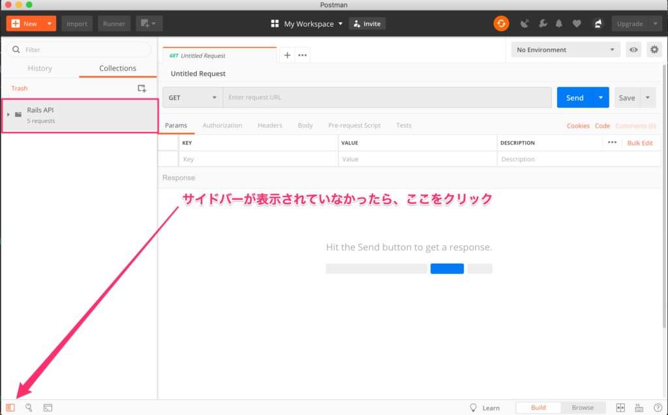Click the environment quick look eye icon

click(633, 50)
